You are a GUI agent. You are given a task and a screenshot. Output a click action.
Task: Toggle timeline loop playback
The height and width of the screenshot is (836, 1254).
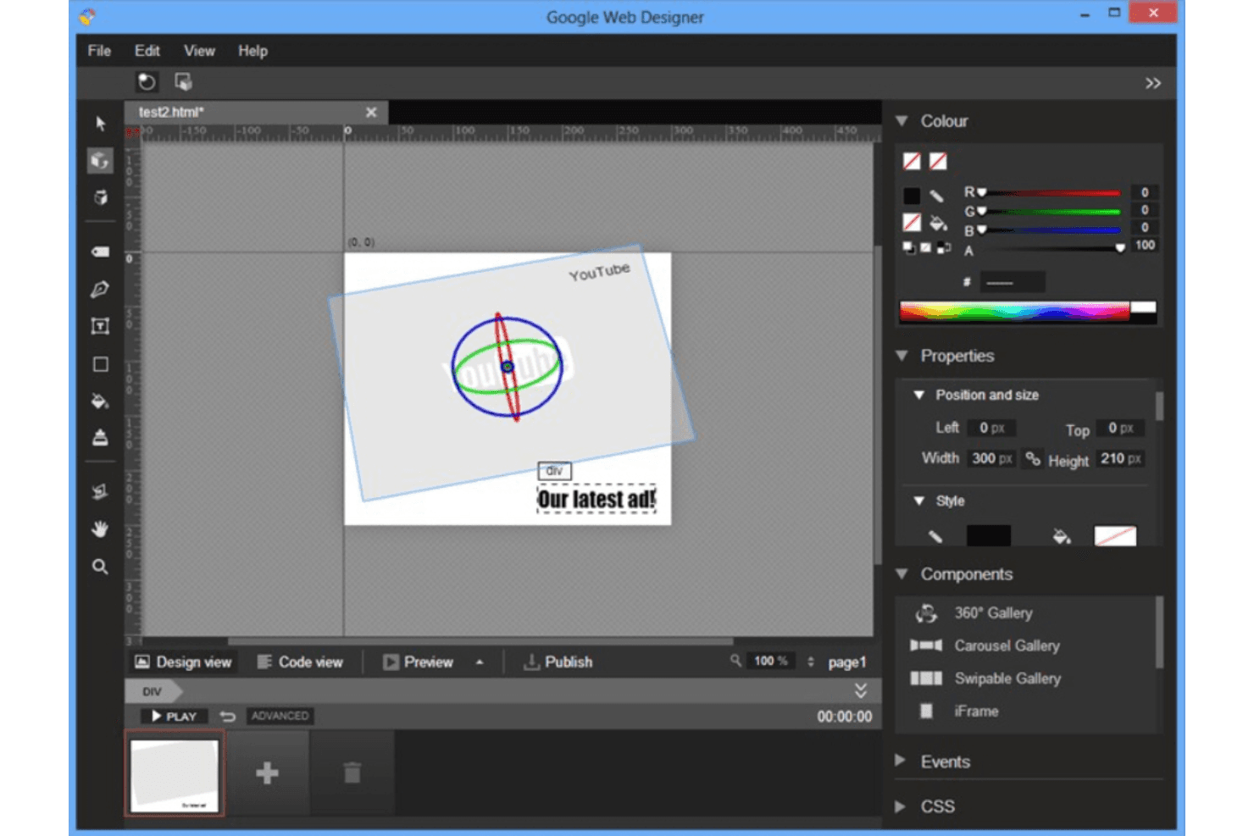coord(227,717)
